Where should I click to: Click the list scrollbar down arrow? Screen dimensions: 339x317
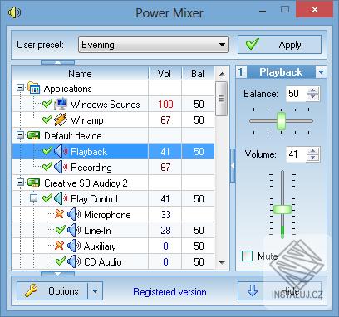pyautogui.click(x=222, y=262)
